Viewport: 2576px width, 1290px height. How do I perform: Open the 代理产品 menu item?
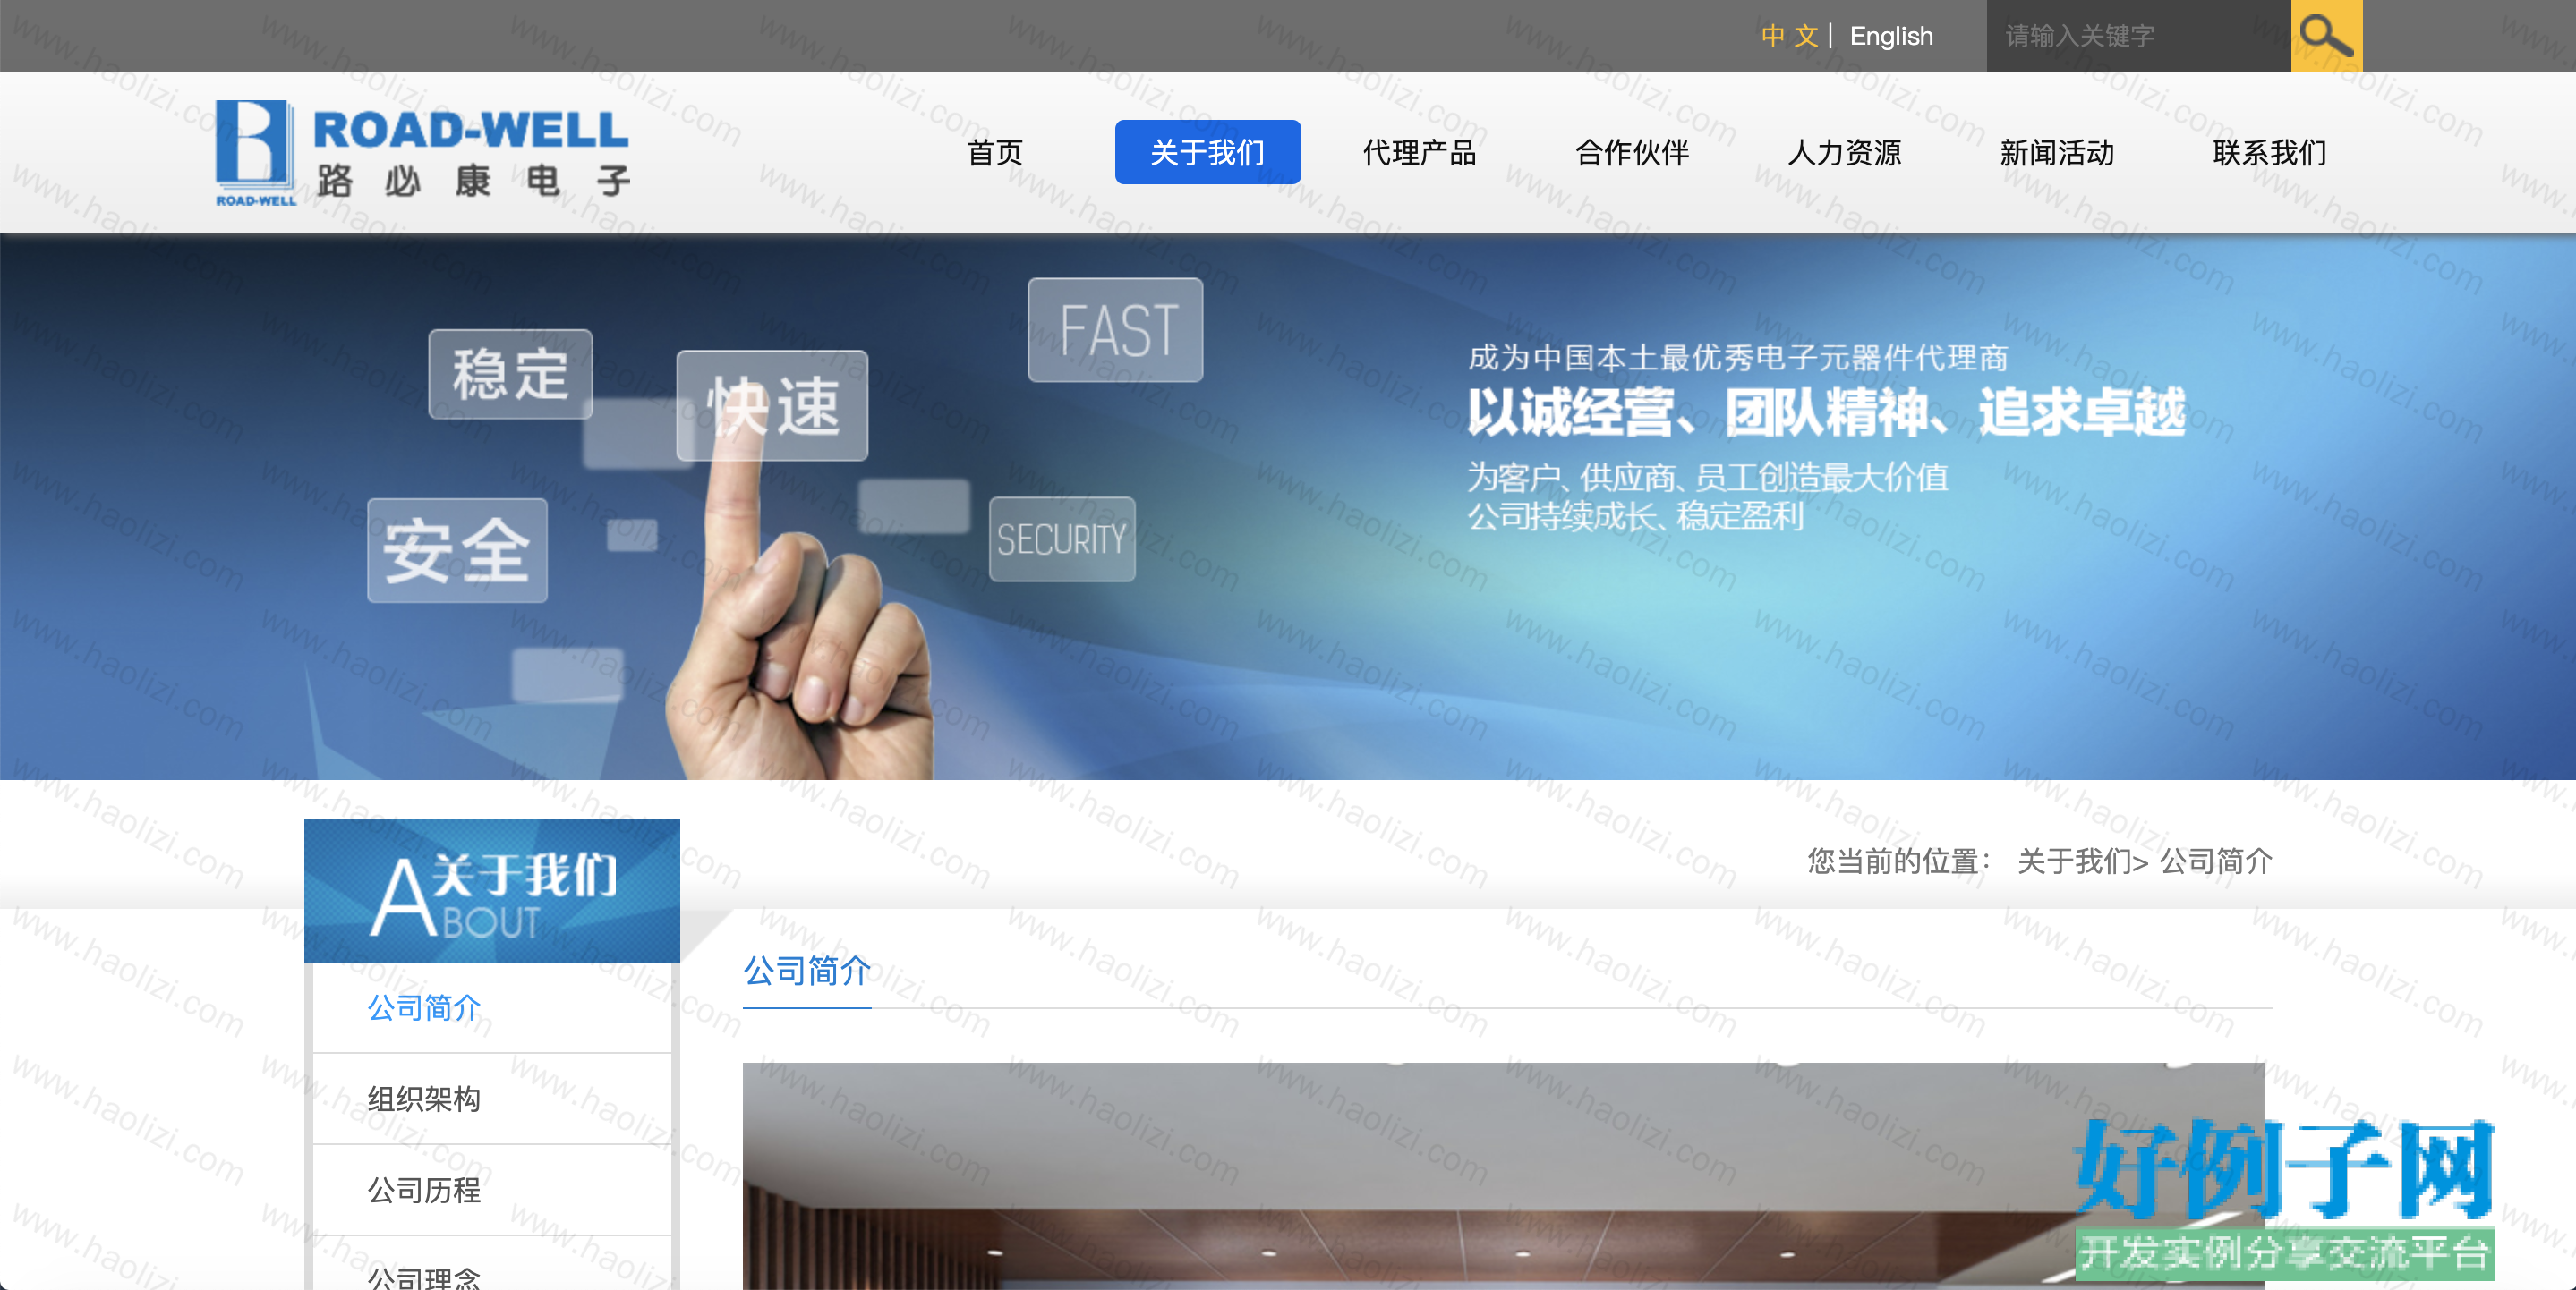pos(1420,152)
